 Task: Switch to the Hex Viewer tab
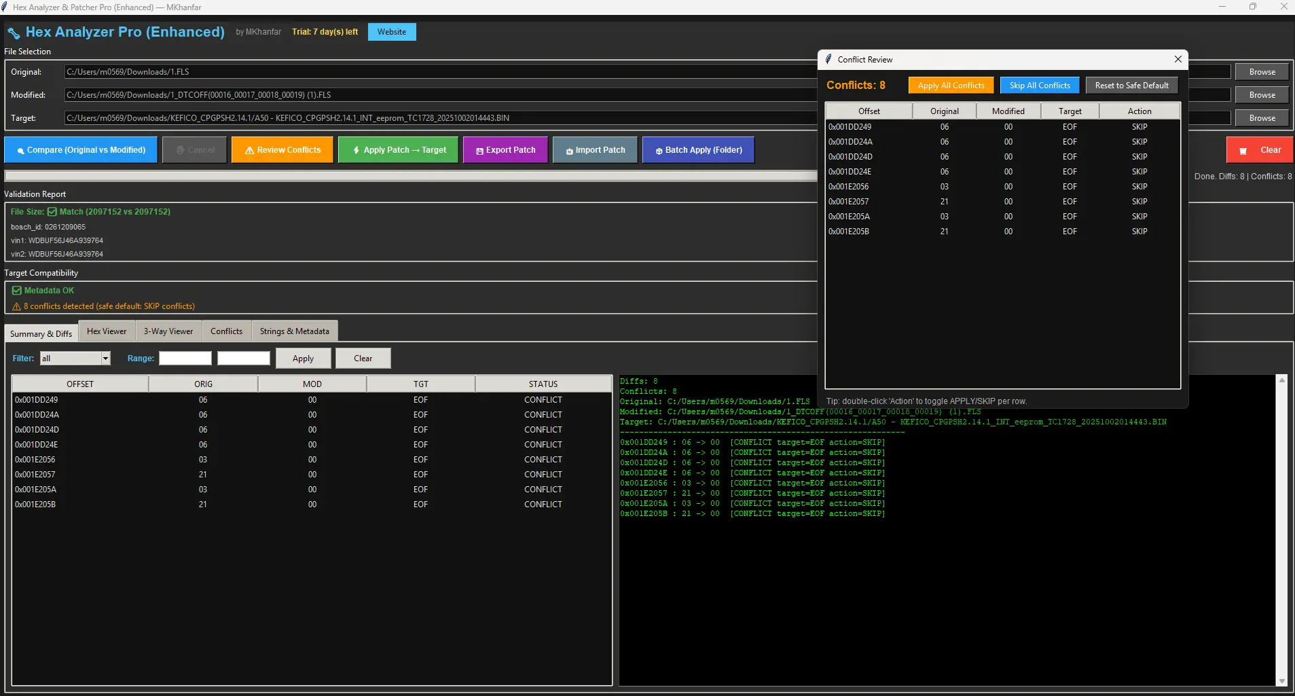tap(106, 331)
